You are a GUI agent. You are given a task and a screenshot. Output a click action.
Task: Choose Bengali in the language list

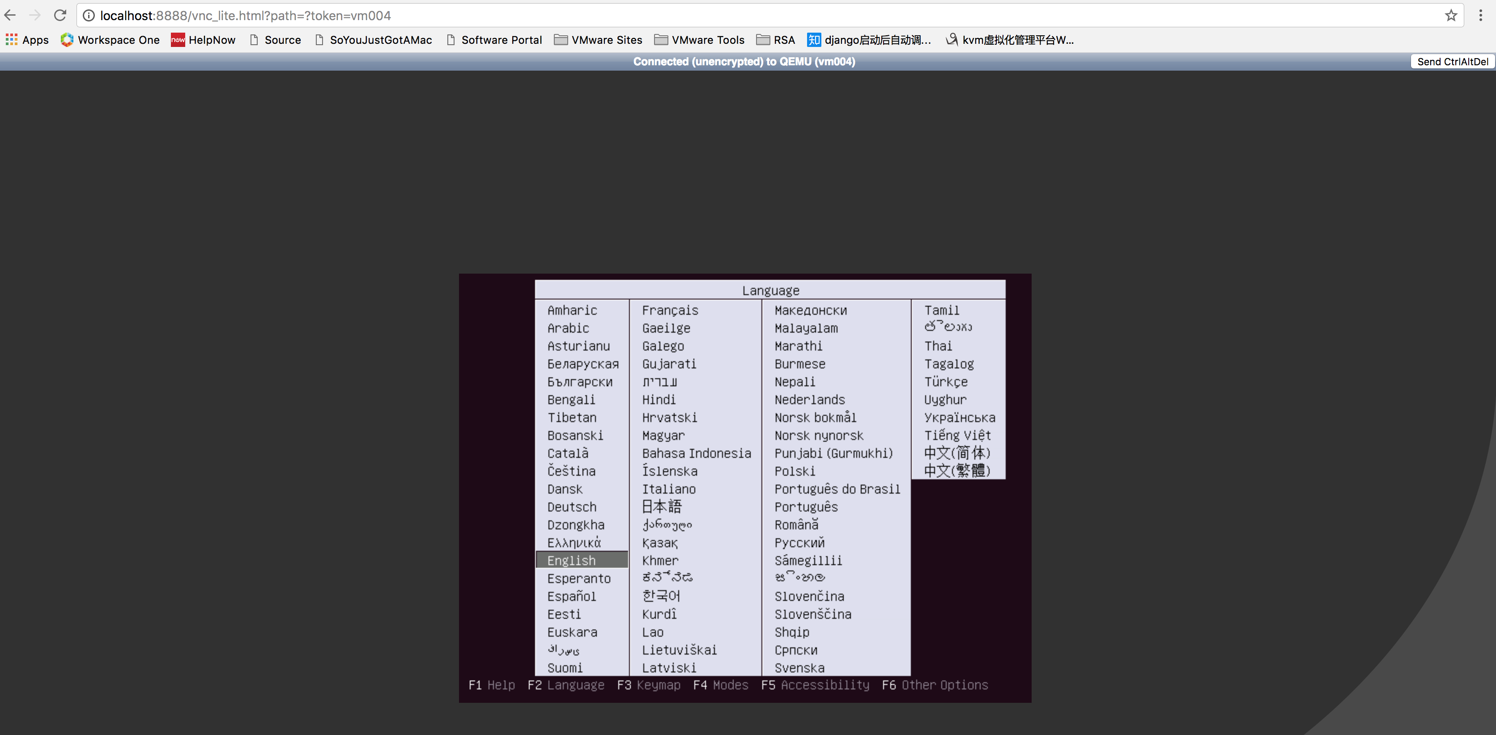[571, 400]
